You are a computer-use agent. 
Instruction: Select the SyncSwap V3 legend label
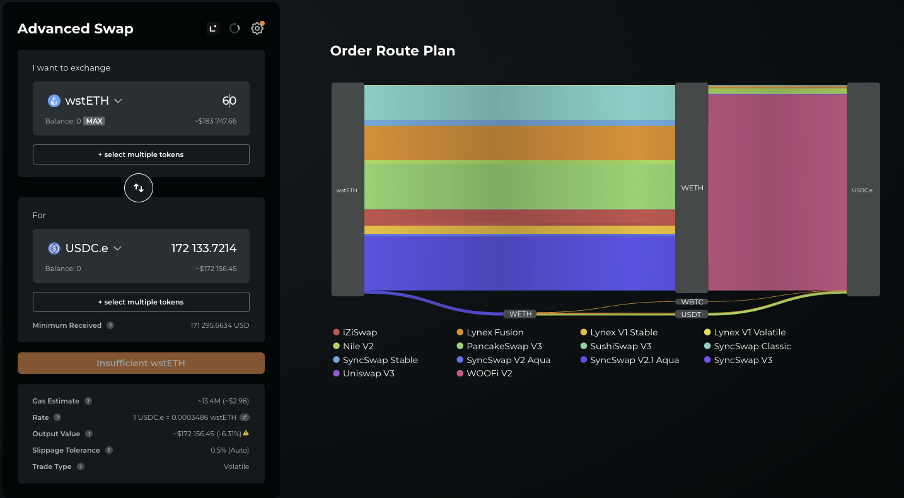coord(743,360)
